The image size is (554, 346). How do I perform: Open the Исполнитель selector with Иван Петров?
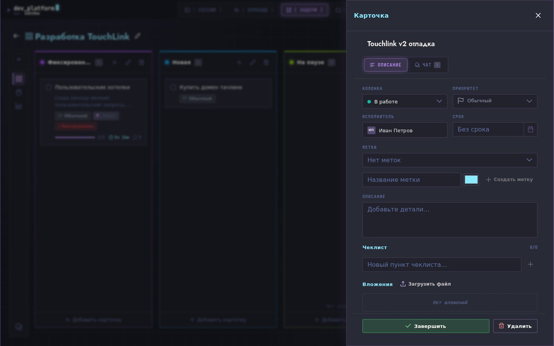(x=405, y=130)
